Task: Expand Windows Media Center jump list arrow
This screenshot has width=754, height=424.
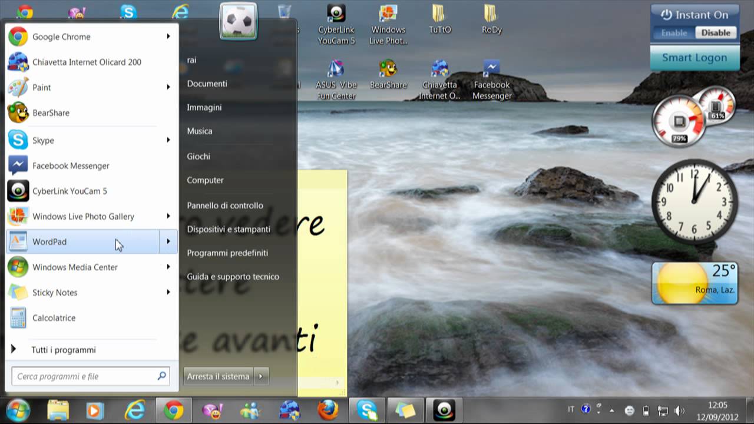Action: pyautogui.click(x=168, y=267)
